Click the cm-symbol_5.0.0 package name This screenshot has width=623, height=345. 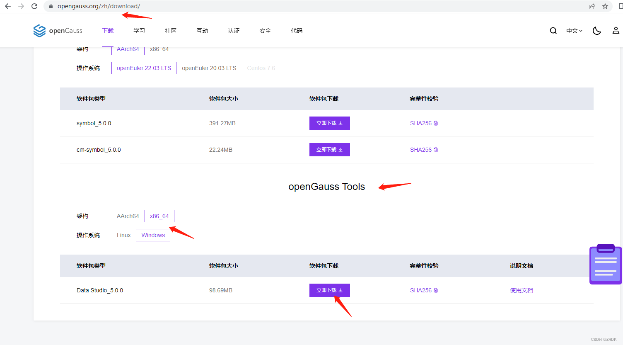point(99,150)
